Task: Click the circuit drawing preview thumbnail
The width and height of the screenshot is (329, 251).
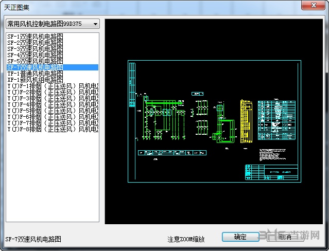Action: point(213,121)
